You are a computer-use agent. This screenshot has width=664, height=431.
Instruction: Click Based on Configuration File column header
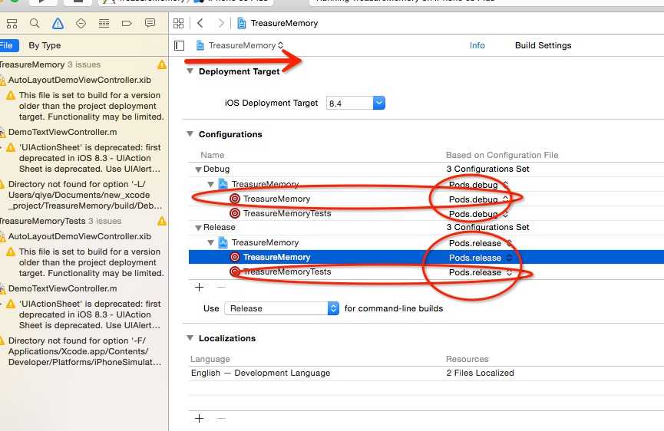coord(502,155)
